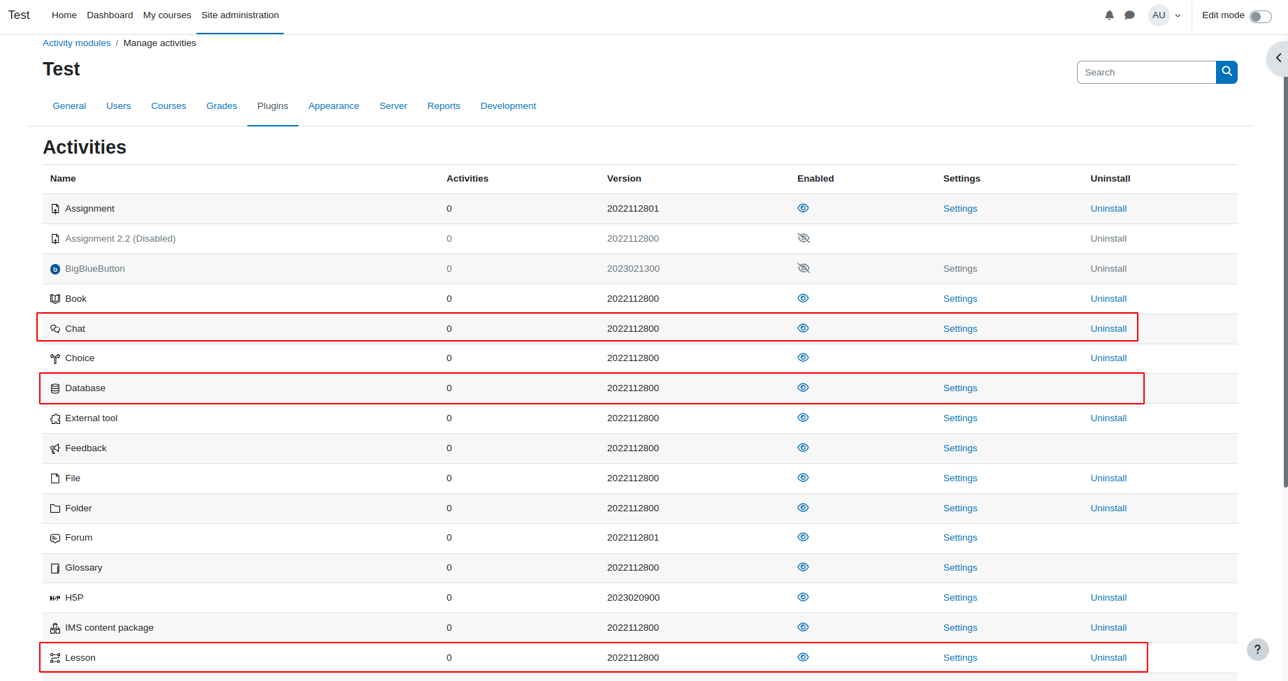1288x681 pixels.
Task: Uninstall the H5P activity
Action: [1108, 598]
